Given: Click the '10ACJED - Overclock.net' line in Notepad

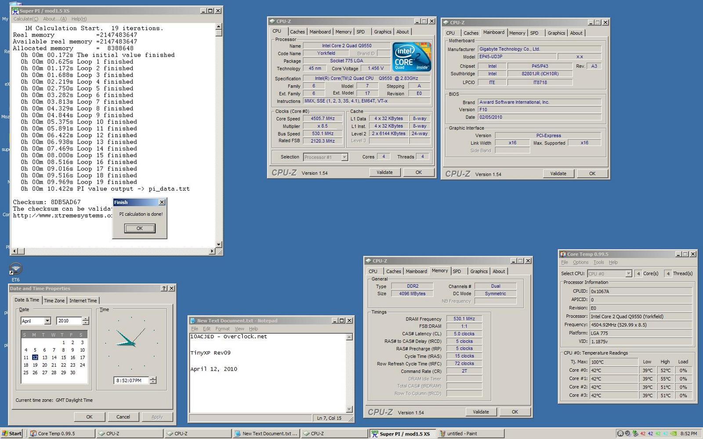Looking at the screenshot, I should pos(228,337).
